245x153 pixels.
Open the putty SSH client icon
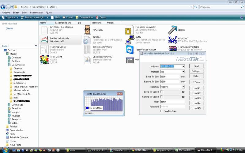pyautogui.click(x=130, y=40)
